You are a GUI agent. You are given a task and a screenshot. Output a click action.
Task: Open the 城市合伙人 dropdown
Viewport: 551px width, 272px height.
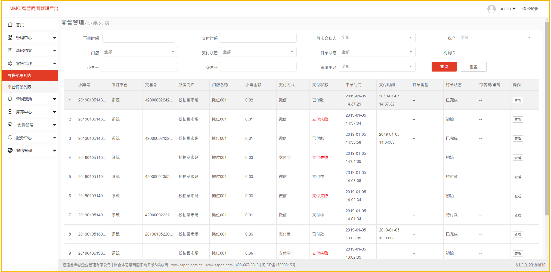pyautogui.click(x=376, y=38)
